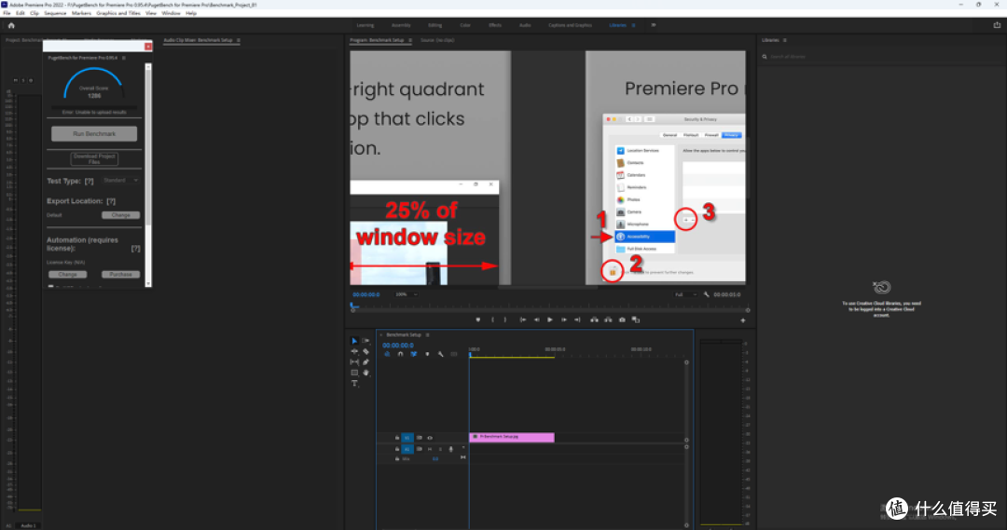1007x530 pixels.
Task: Step forward one frame in Program Monitor
Action: pyautogui.click(x=564, y=319)
